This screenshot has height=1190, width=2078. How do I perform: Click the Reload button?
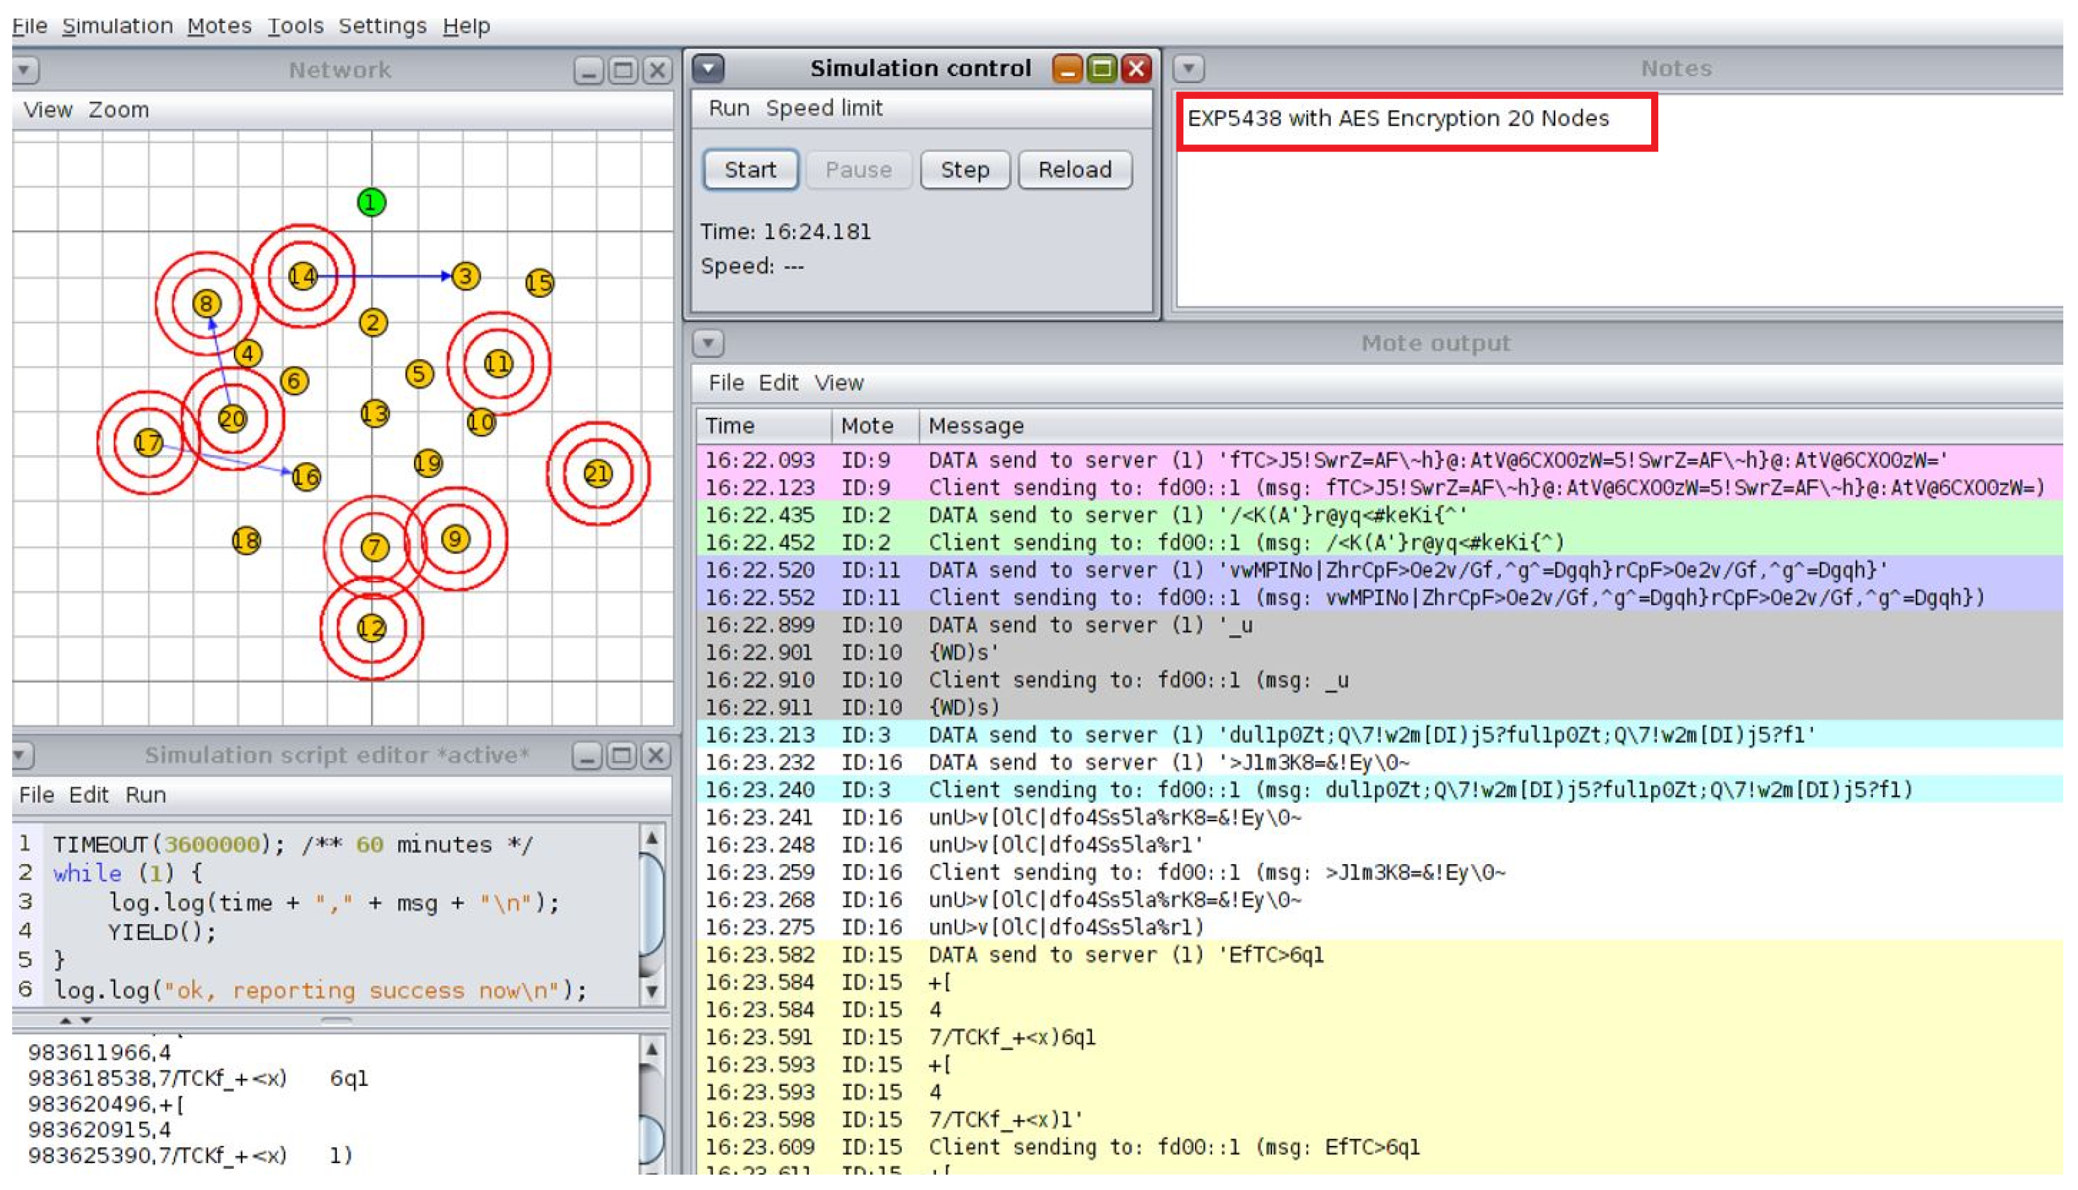pyautogui.click(x=1075, y=170)
